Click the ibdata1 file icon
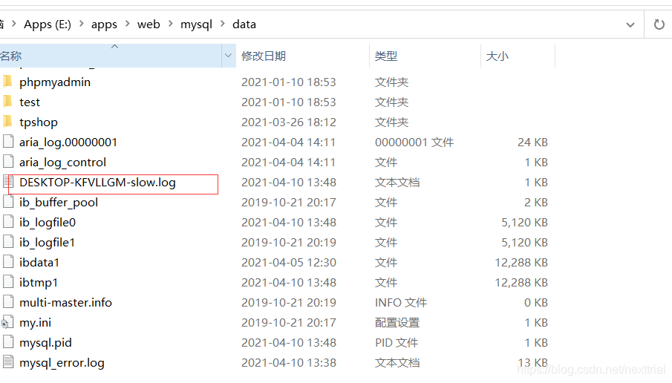 tap(8, 262)
